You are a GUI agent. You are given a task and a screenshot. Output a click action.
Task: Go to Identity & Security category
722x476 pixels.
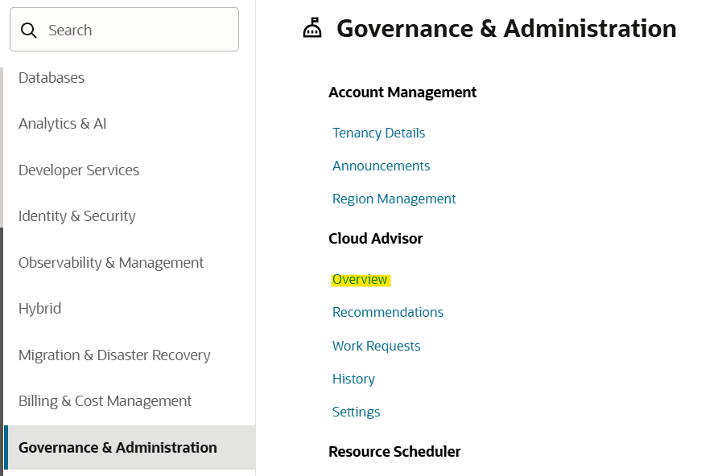77,216
